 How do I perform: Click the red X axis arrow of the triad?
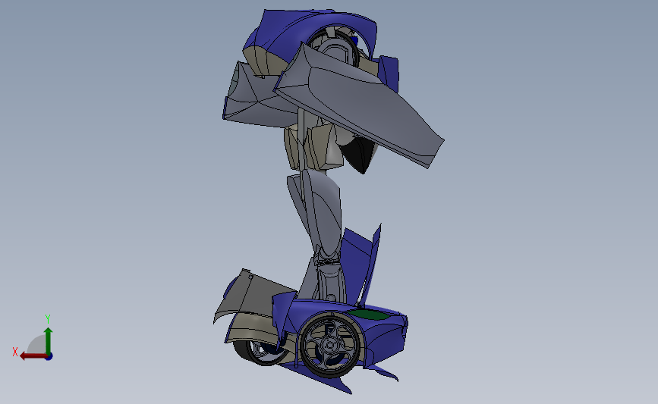click(x=33, y=356)
